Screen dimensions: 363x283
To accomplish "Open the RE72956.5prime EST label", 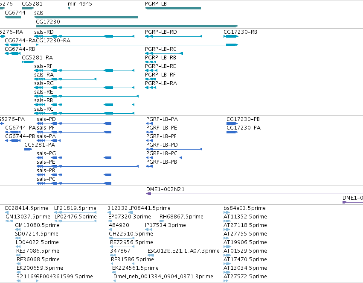I will [131, 242].
